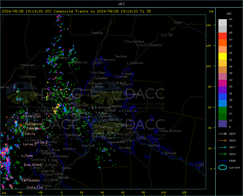Screen dimensions: 243x196
Task: Click the L_Asuncion label
Action: [135, 63]
